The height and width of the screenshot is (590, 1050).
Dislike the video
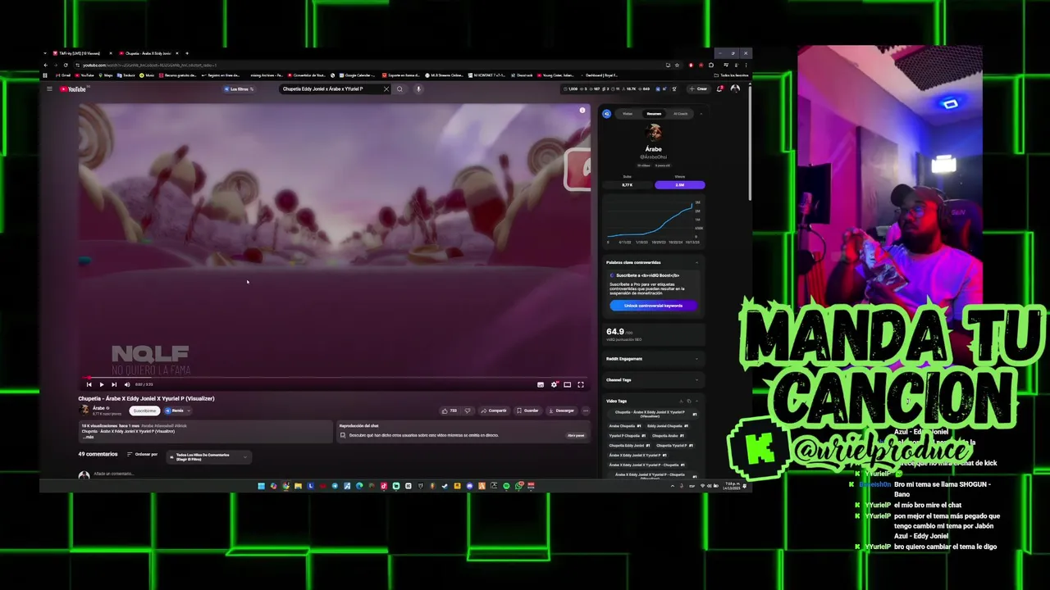468,411
